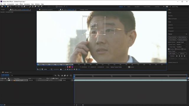Click the orange color channel icon in viewer

(x=70, y=67)
